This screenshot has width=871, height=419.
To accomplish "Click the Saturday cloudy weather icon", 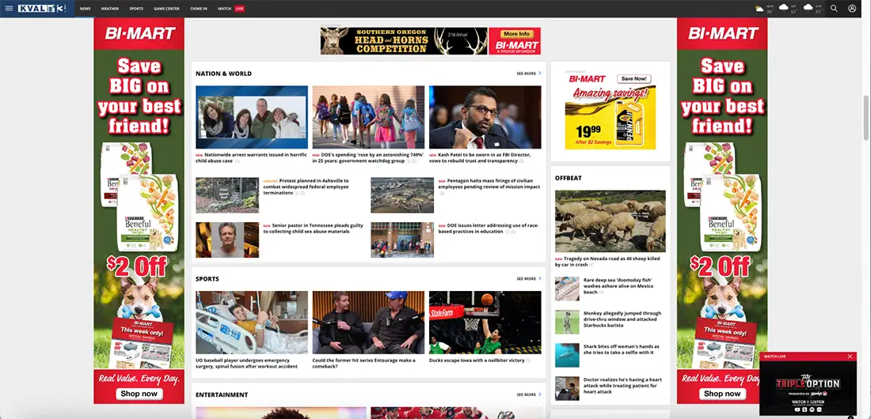I will pos(784,8).
